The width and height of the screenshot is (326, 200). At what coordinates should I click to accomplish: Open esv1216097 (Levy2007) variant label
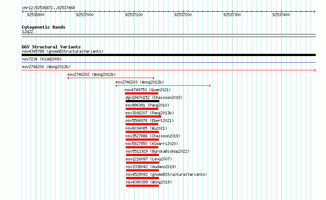coord(149,159)
